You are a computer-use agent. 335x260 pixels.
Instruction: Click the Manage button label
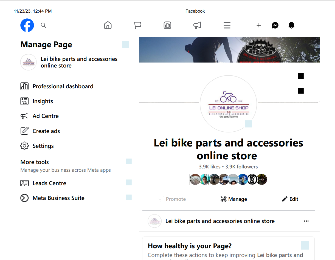click(x=238, y=199)
